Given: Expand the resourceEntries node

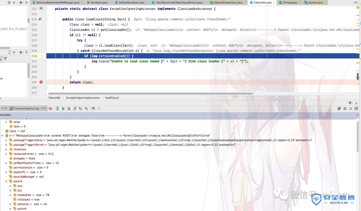Looking at the screenshot, I should [6, 154].
